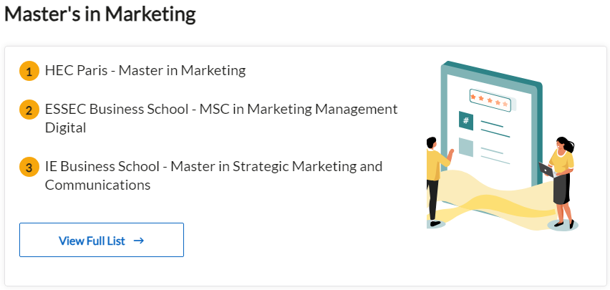Open ESSEC Business School MSC in Marketing

221,118
